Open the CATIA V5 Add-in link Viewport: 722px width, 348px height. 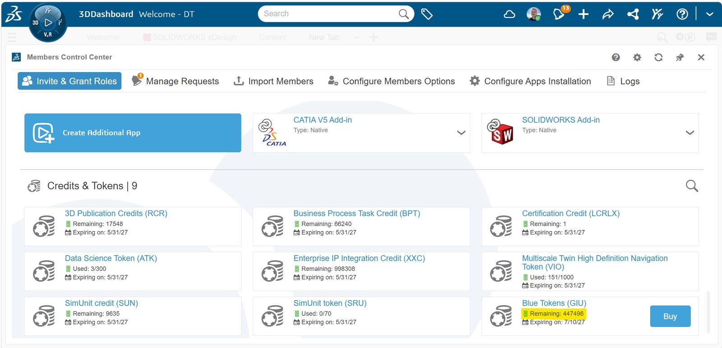(323, 120)
